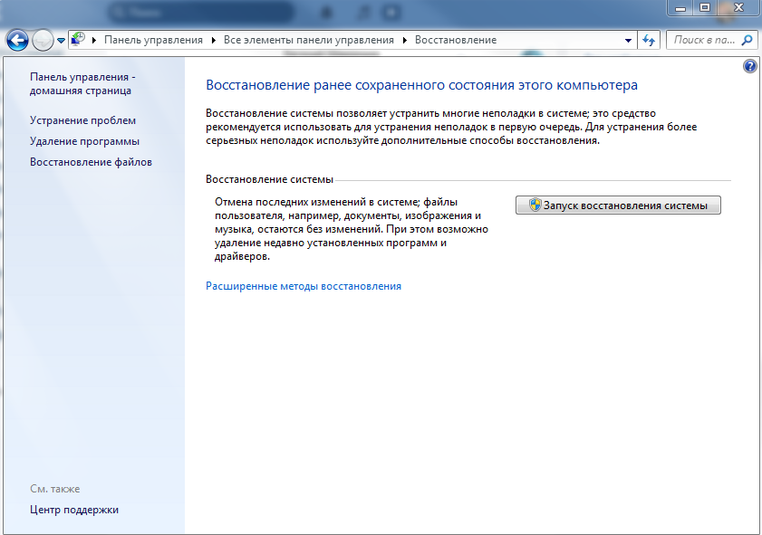
Task: Open Устранение проблем link
Action: tap(82, 120)
